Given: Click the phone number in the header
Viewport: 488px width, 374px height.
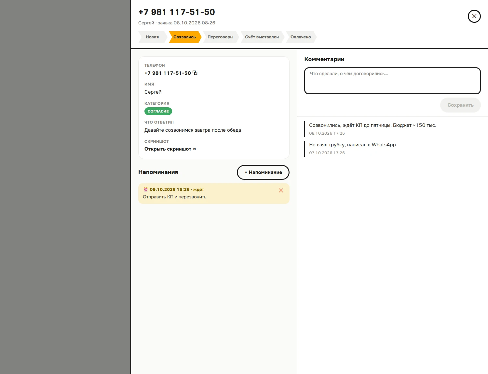Looking at the screenshot, I should [x=177, y=12].
